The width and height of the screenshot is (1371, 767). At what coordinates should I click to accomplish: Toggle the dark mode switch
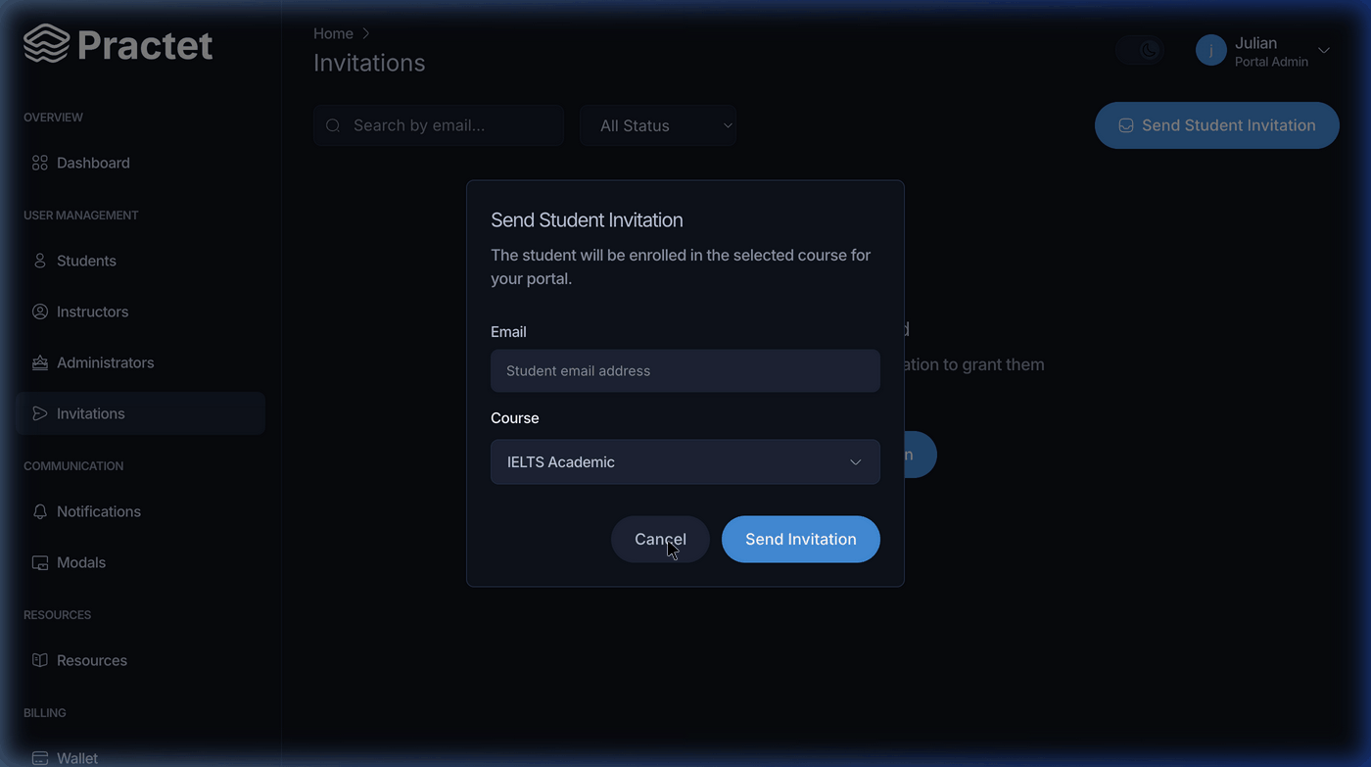click(1140, 50)
